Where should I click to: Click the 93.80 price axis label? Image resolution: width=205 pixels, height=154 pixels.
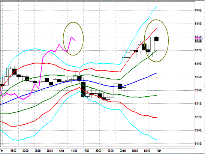[199, 10]
